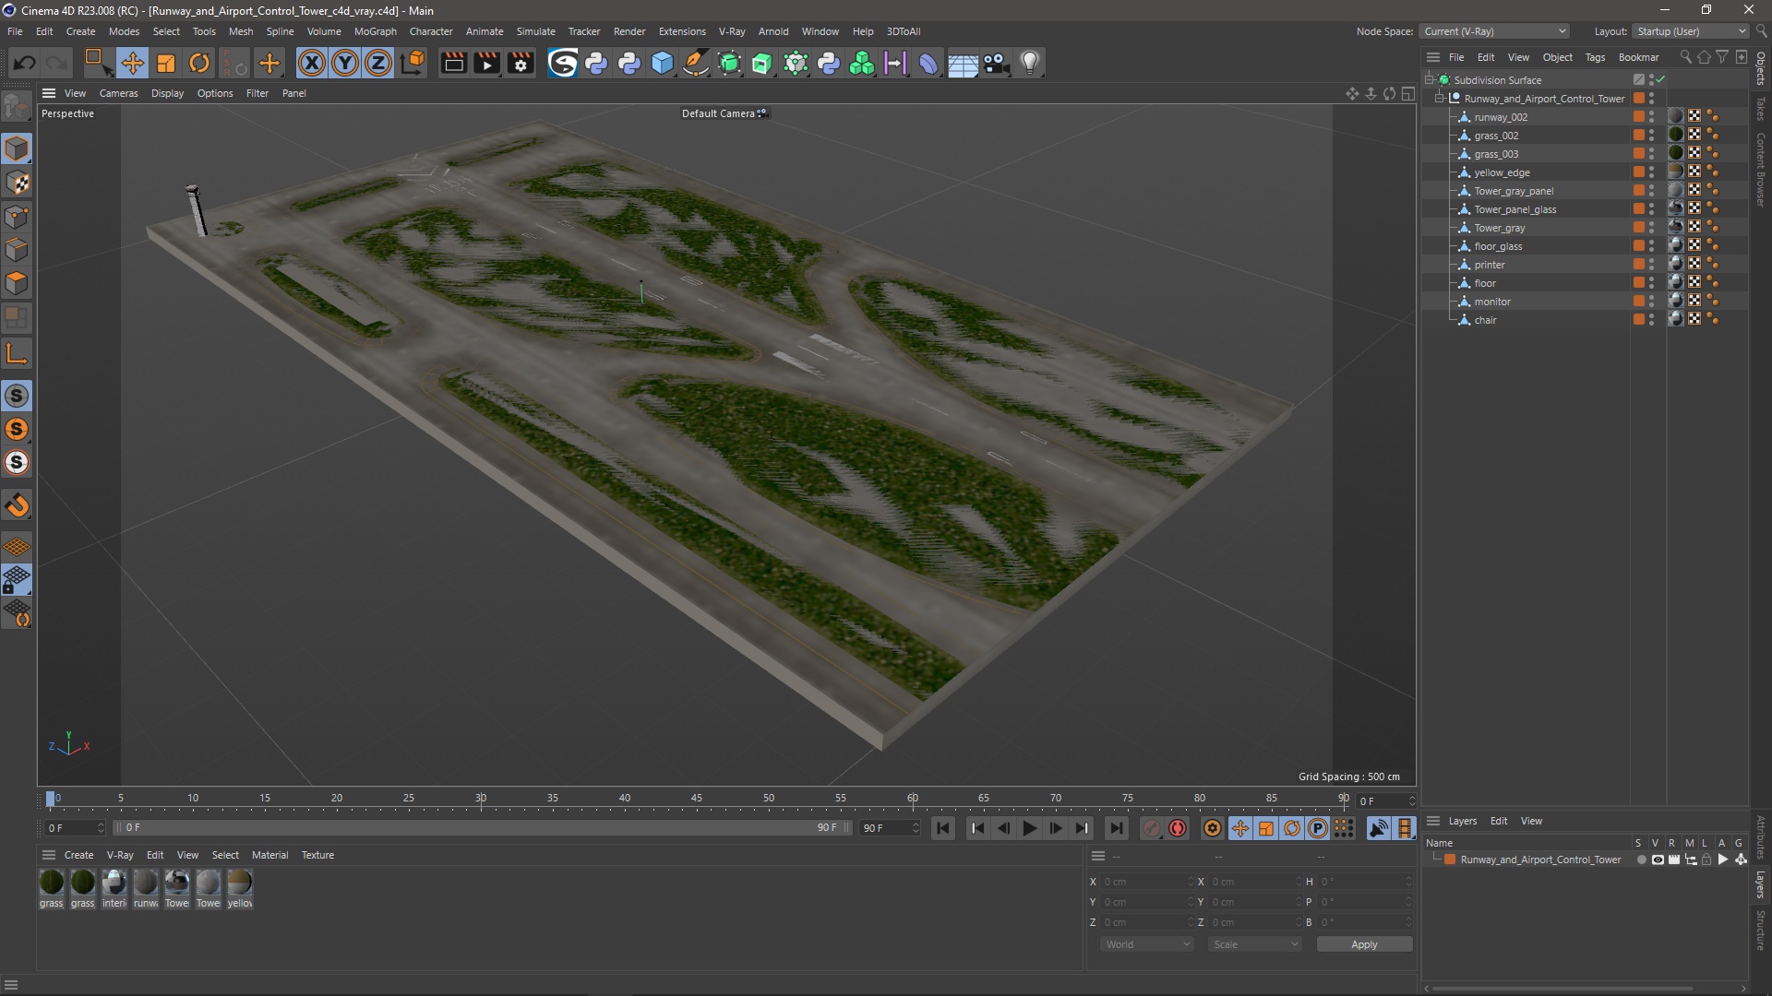
Task: Toggle layer solo dot
Action: (x=1641, y=860)
